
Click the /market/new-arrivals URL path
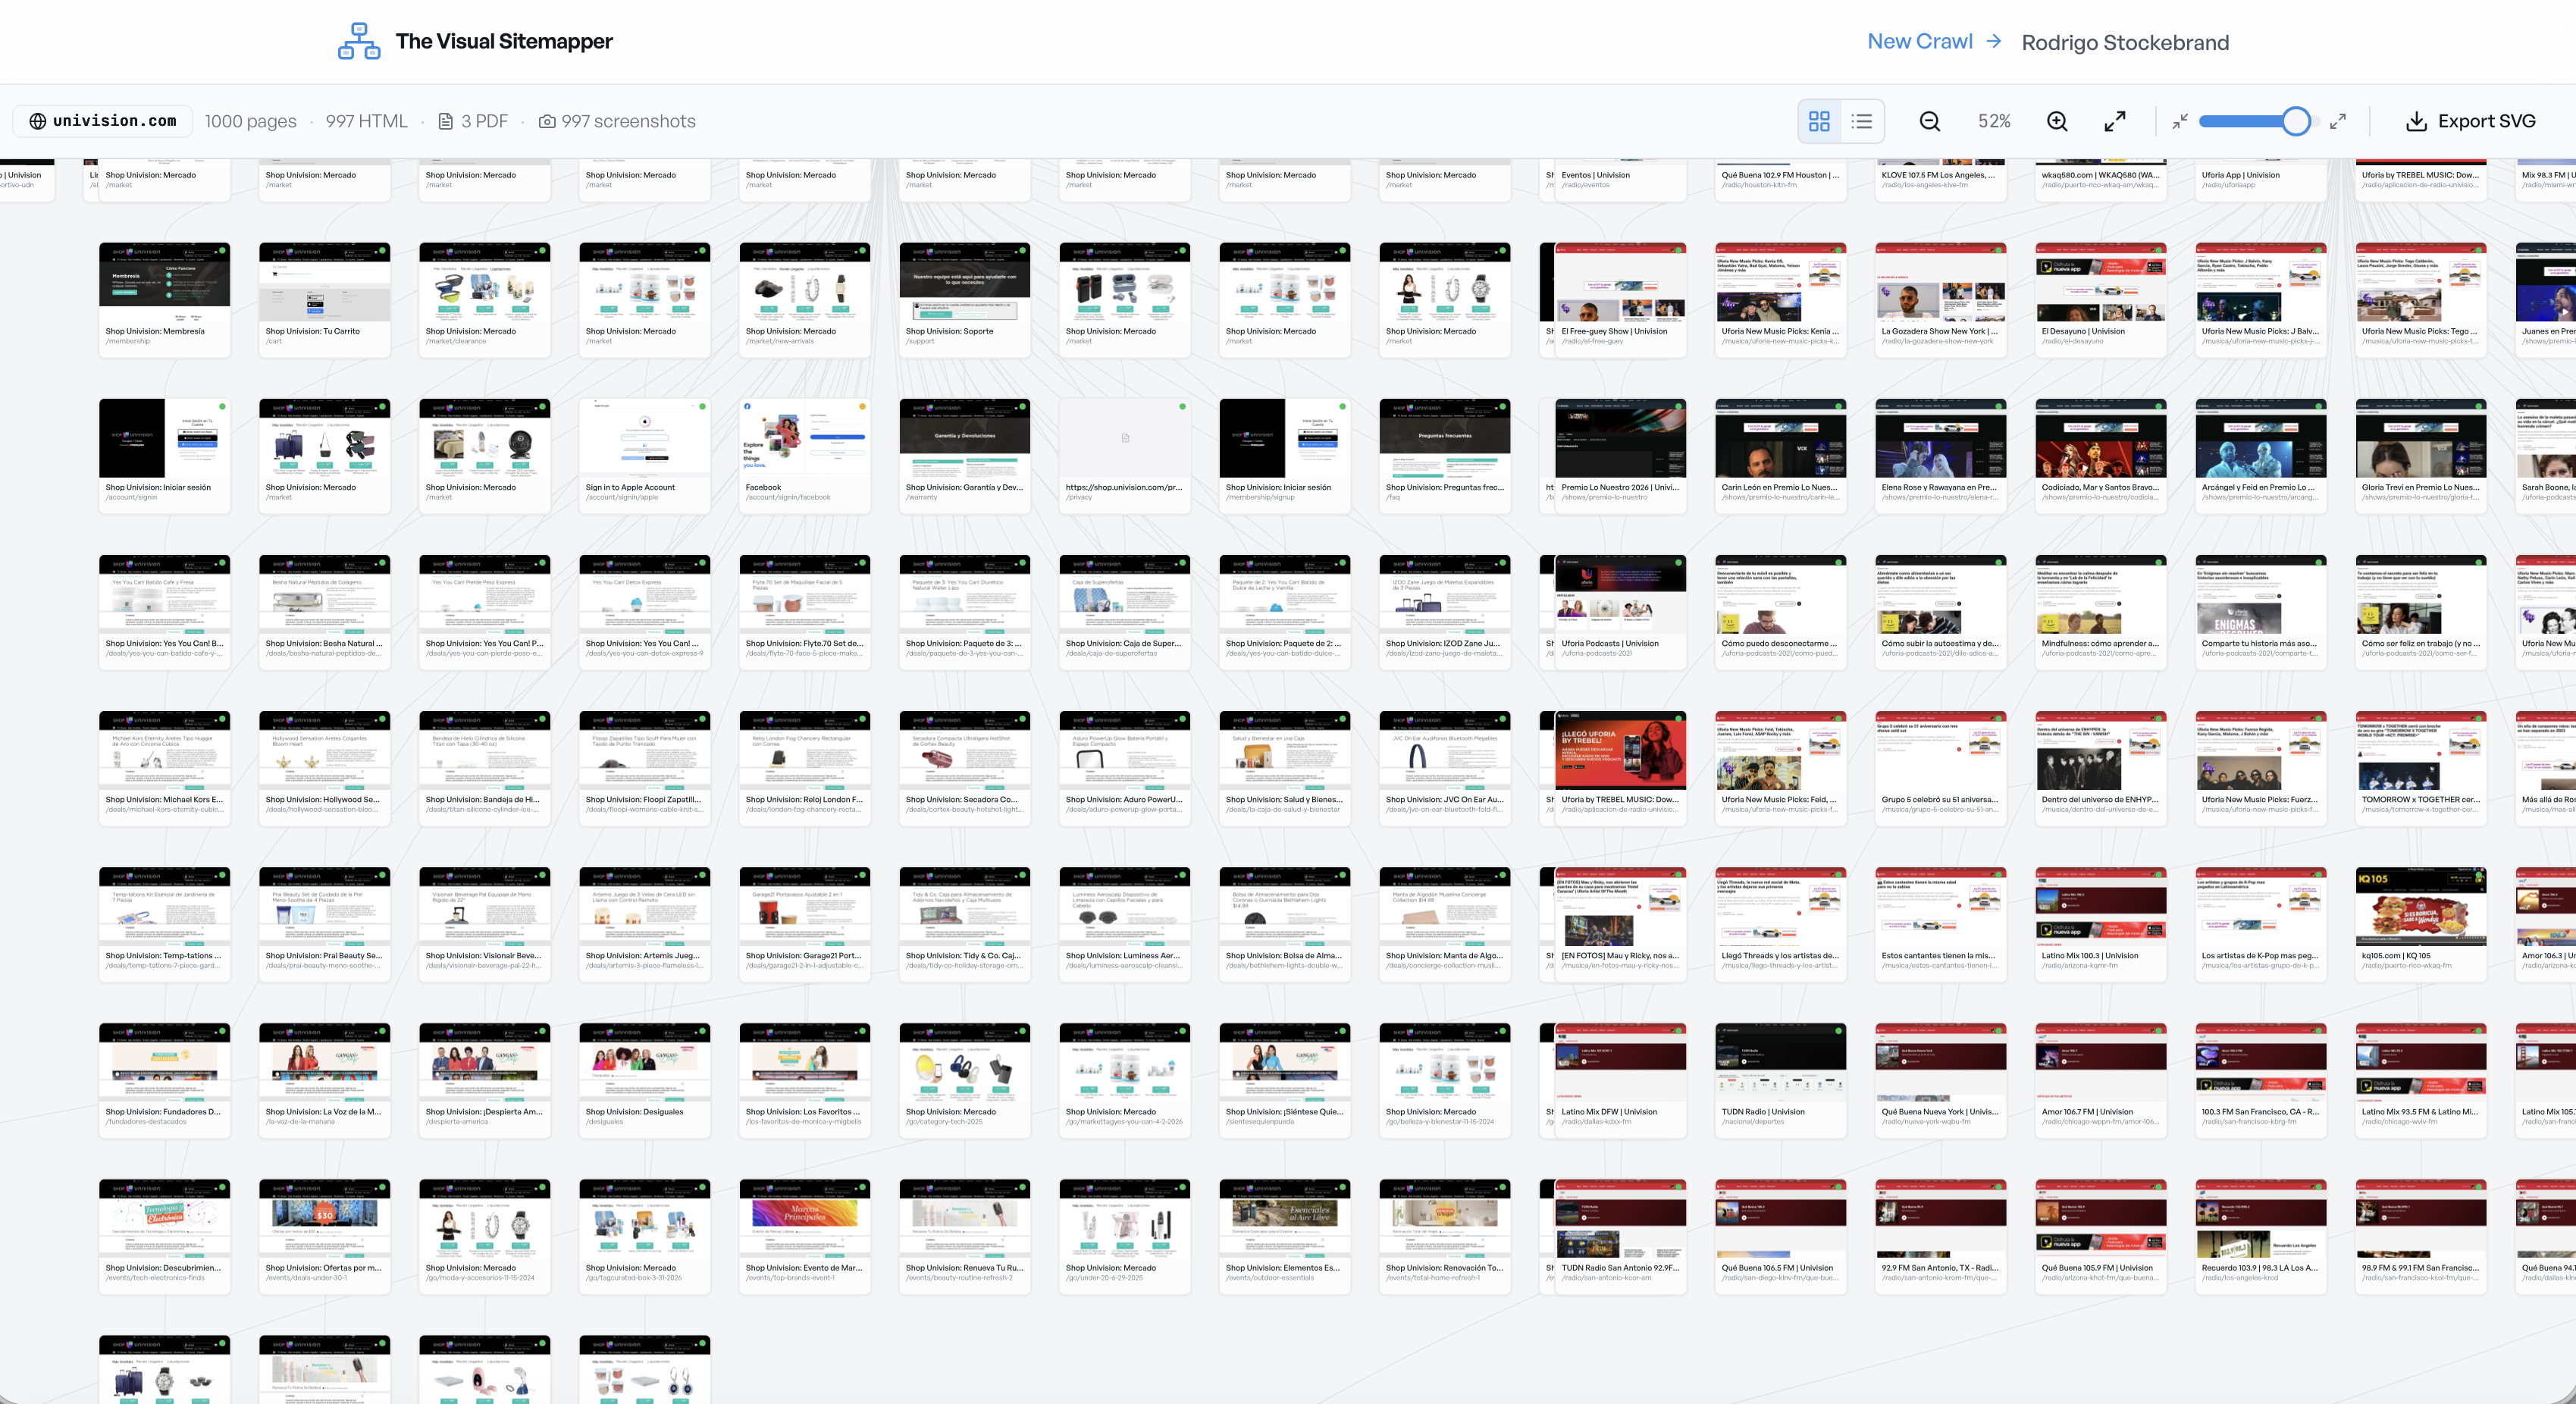click(780, 341)
